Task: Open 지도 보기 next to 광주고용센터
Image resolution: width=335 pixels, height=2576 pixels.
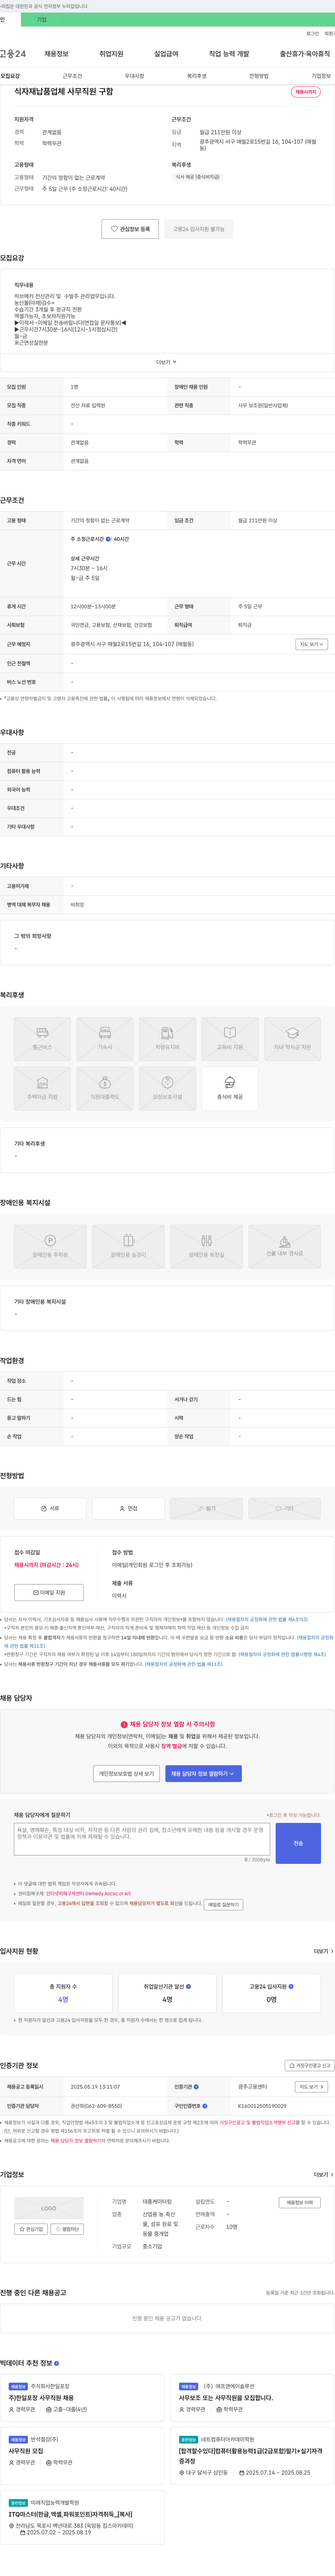Action: (x=311, y=2087)
